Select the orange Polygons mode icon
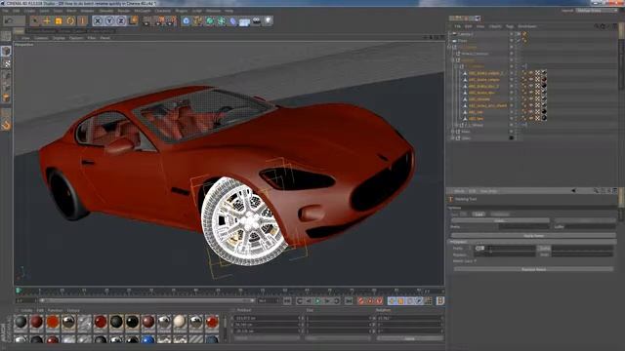The height and width of the screenshot is (351, 625). pos(6,97)
